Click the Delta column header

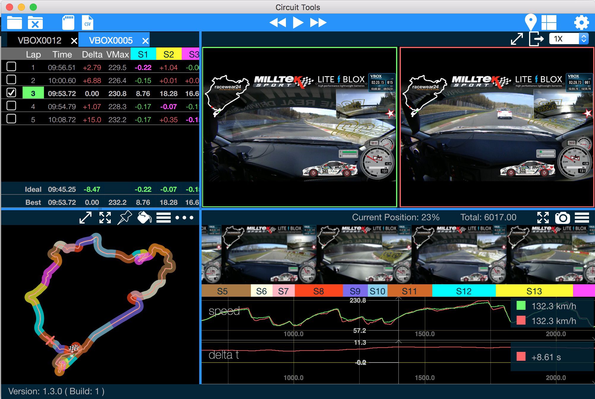click(92, 55)
